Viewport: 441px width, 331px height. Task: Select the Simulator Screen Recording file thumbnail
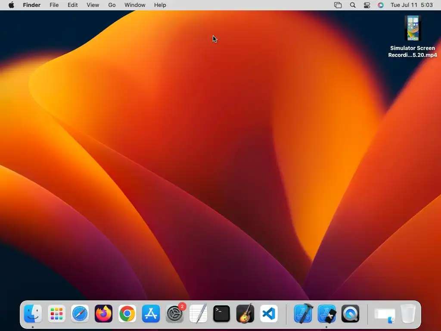(413, 28)
